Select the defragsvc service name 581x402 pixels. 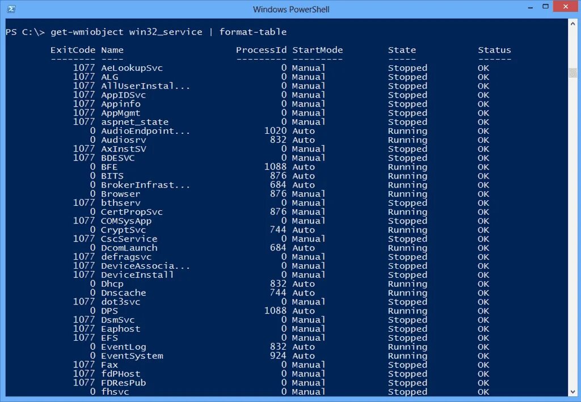127,257
